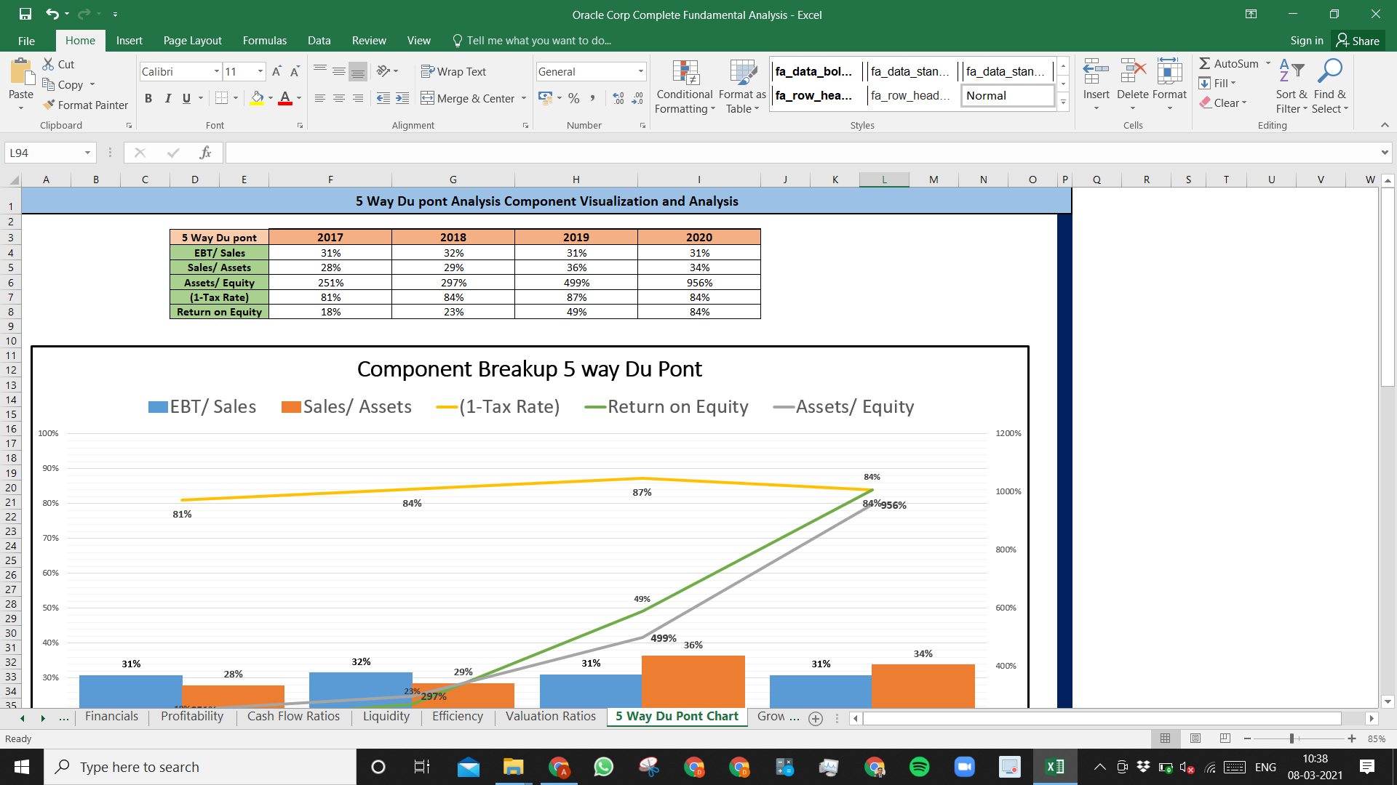This screenshot has width=1397, height=785.
Task: Toggle Wrap Text on
Action: point(453,71)
